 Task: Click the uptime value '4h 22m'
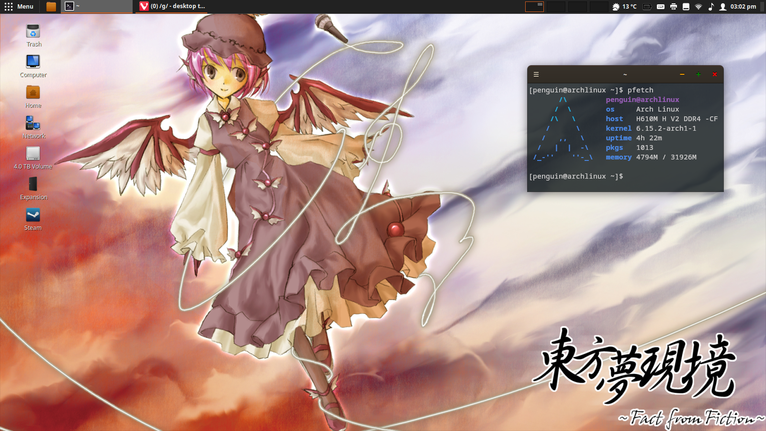pos(649,138)
